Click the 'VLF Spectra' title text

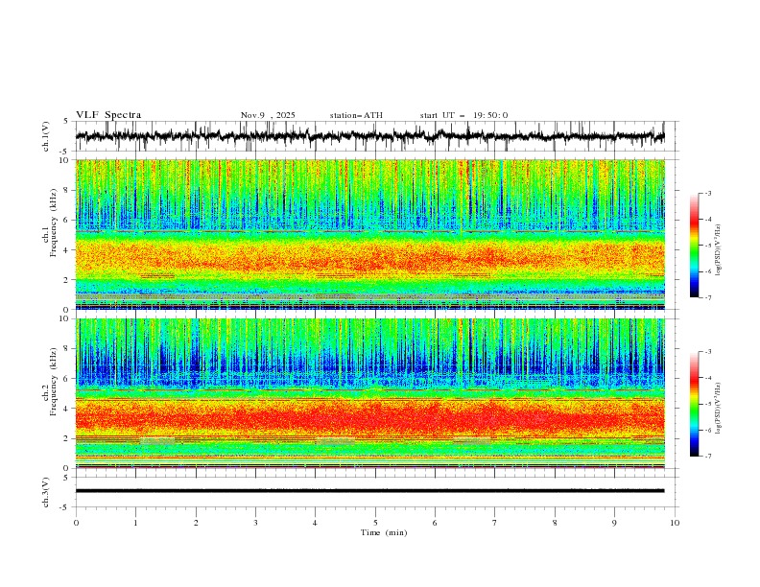click(x=108, y=115)
